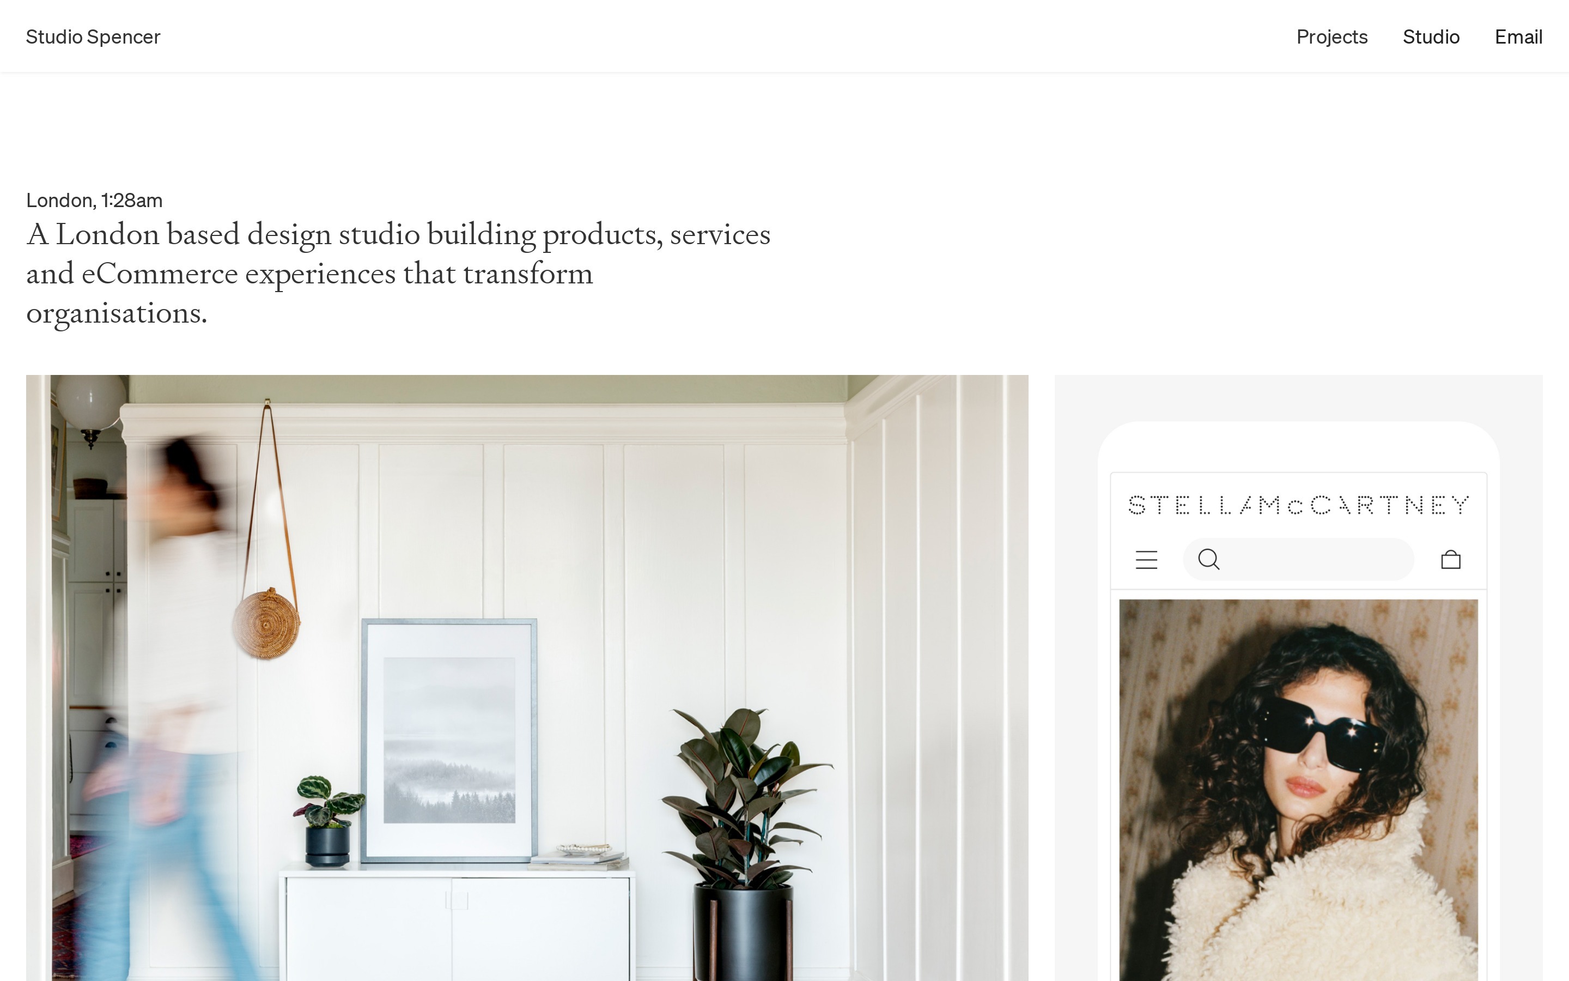
Task: Go to the Projects page
Action: [1331, 37]
